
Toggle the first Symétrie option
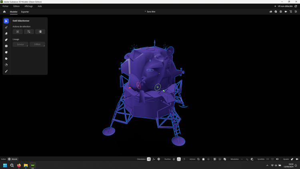pyautogui.click(x=267, y=159)
